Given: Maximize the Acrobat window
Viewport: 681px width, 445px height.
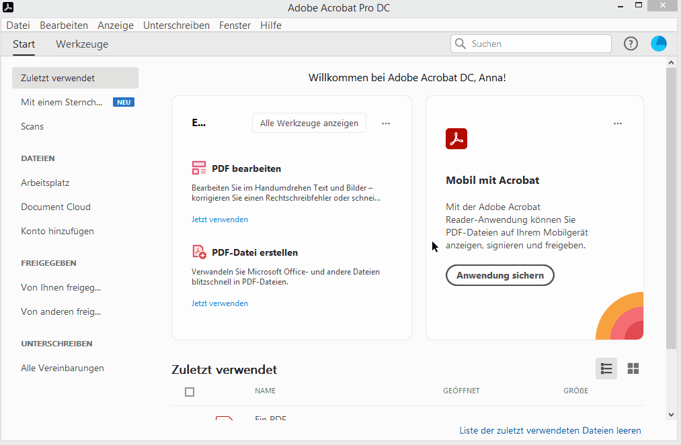Looking at the screenshot, I should pos(639,5).
